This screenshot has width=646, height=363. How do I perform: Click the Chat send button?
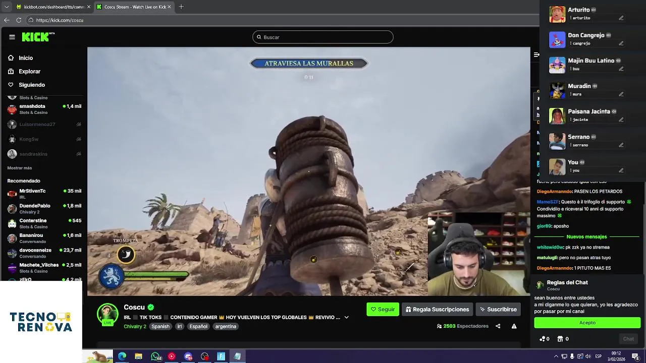coord(628,339)
